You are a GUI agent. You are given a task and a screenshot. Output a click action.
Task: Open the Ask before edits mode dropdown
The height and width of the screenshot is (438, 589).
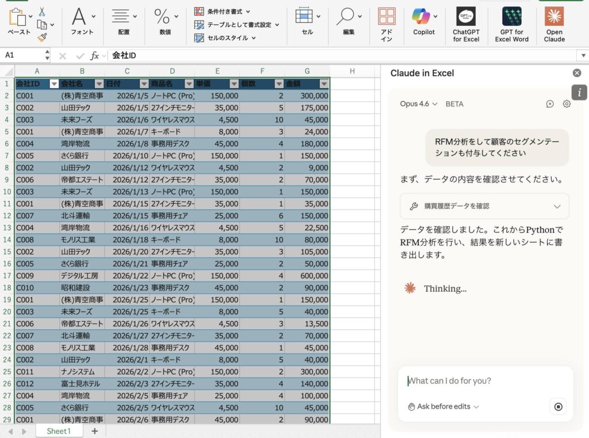(x=443, y=407)
